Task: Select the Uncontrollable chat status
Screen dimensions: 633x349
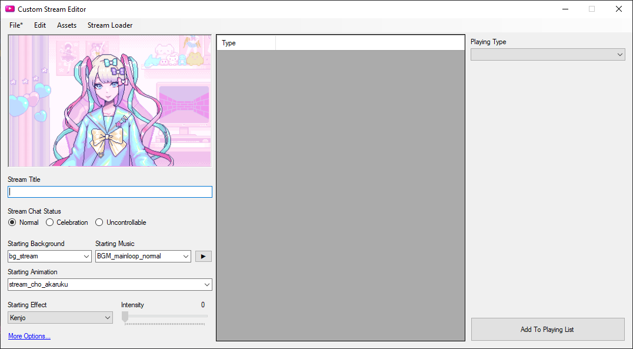Action: point(99,222)
